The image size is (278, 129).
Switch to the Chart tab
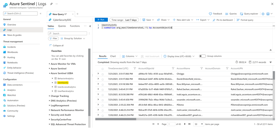click(x=113, y=56)
